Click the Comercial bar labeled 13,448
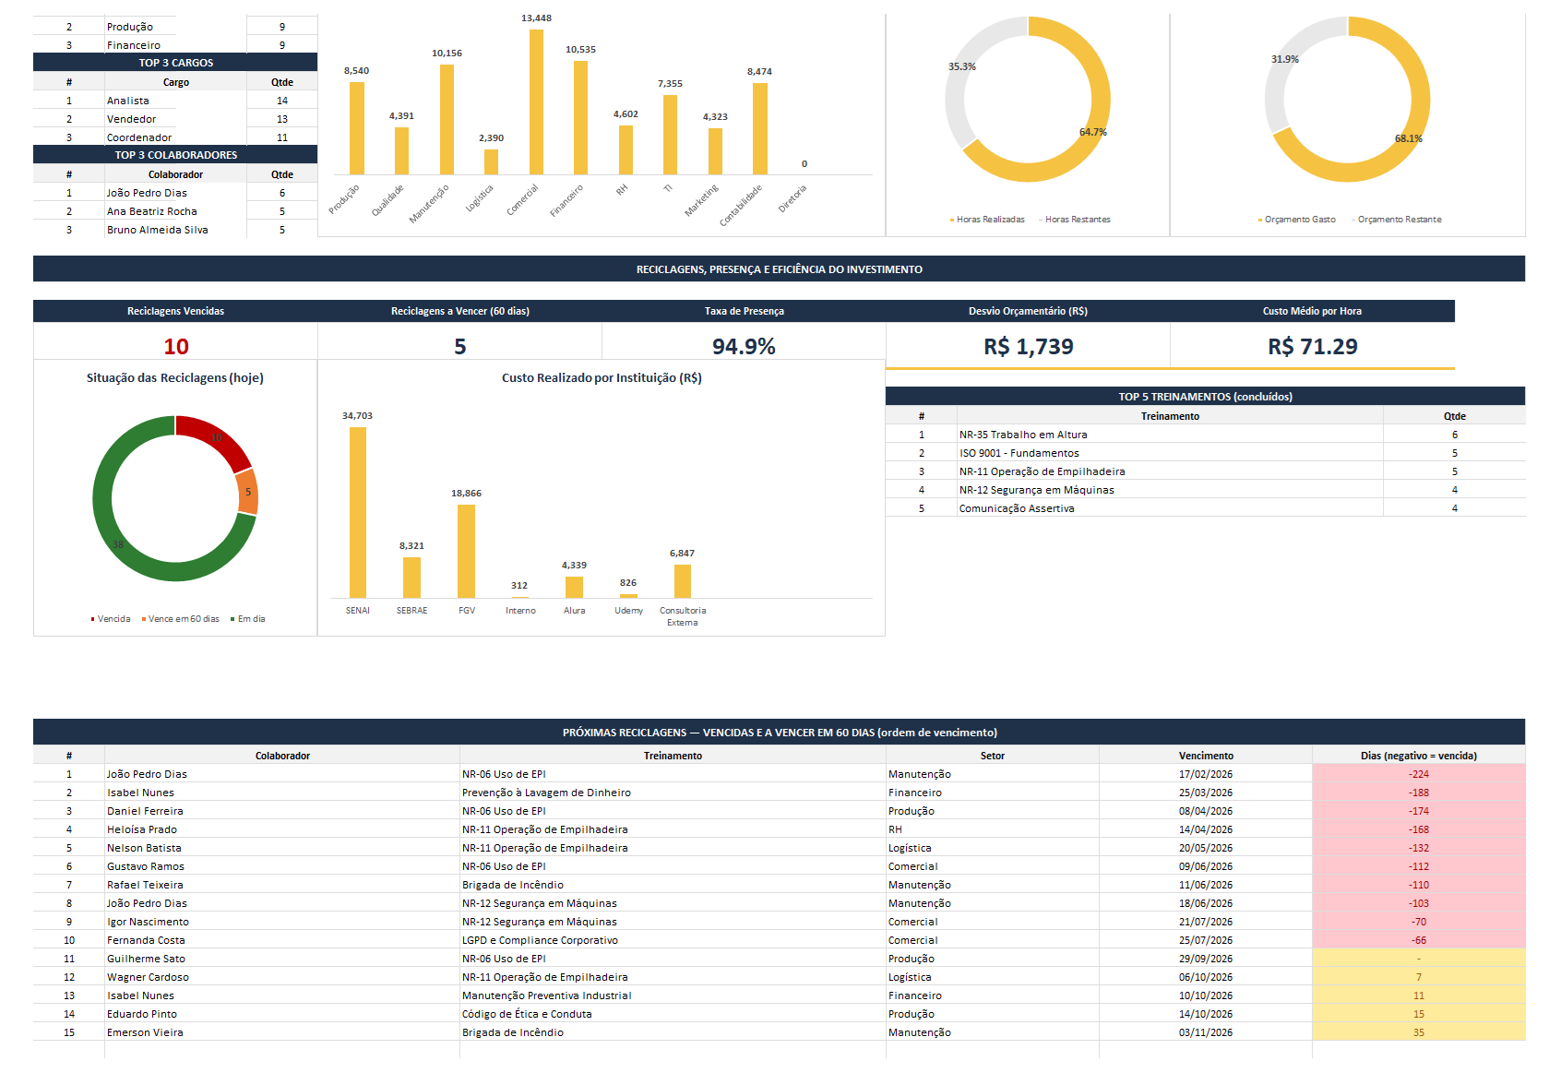 (x=536, y=101)
